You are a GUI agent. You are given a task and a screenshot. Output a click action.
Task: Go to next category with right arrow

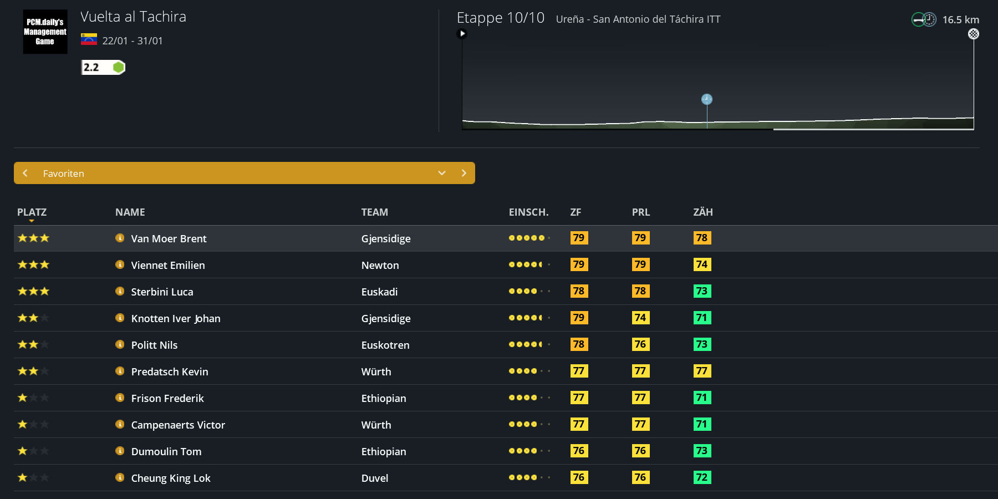click(464, 173)
